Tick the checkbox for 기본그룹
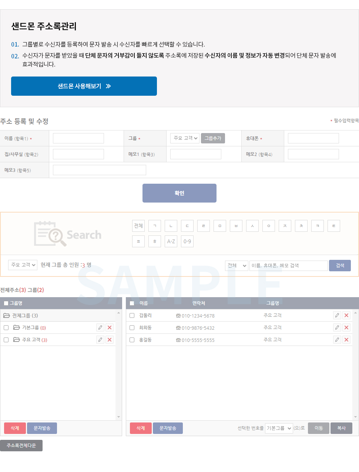359x472 pixels. click(x=6, y=327)
